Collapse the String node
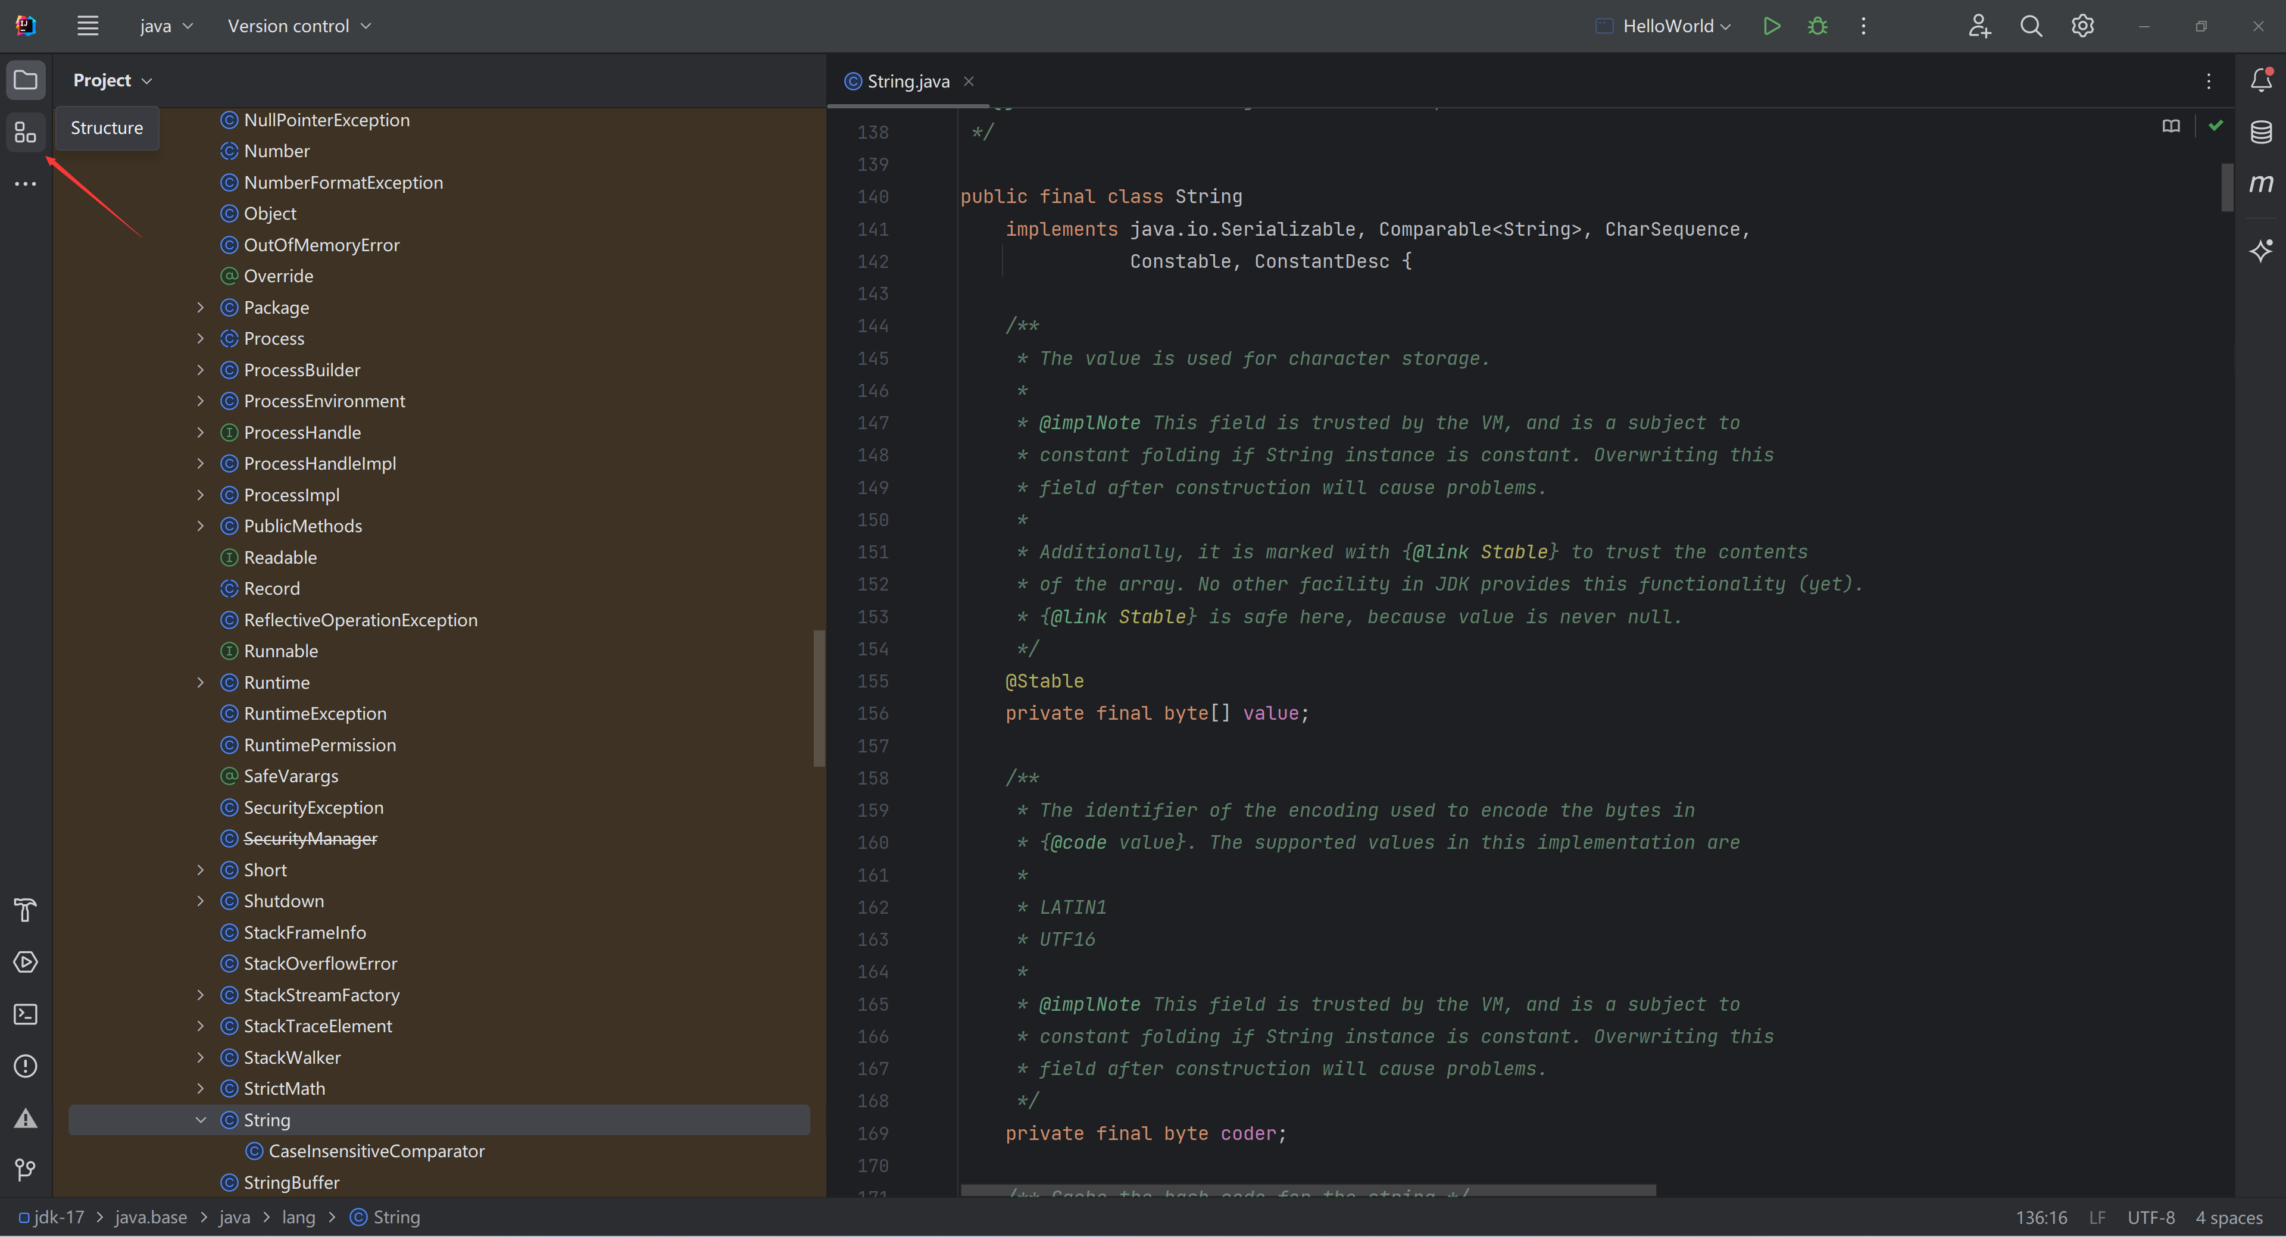The image size is (2286, 1237). click(x=201, y=1119)
